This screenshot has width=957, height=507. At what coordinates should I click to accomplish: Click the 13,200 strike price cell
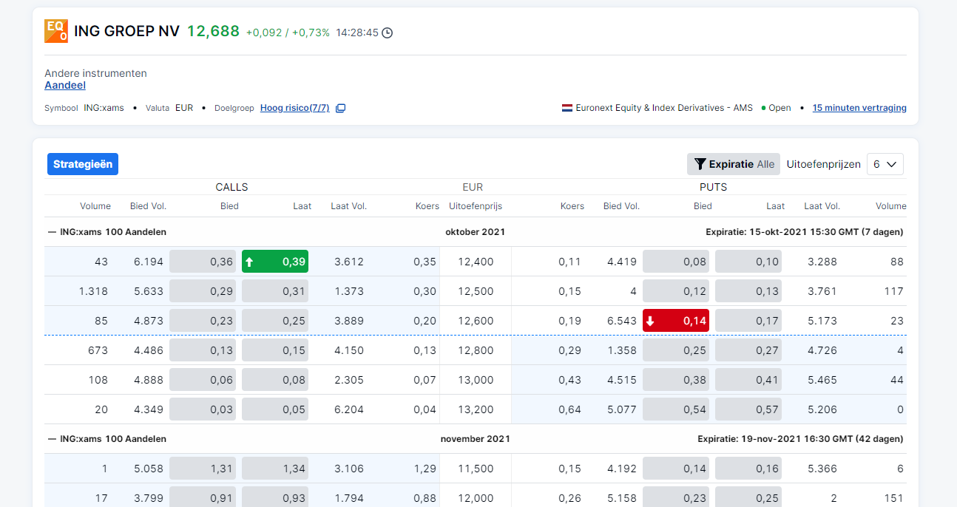(476, 409)
